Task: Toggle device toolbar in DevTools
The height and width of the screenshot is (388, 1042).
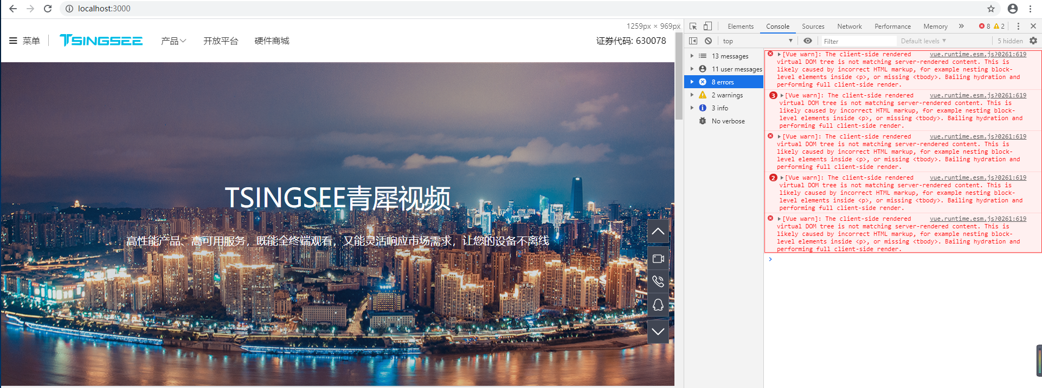Action: point(707,26)
